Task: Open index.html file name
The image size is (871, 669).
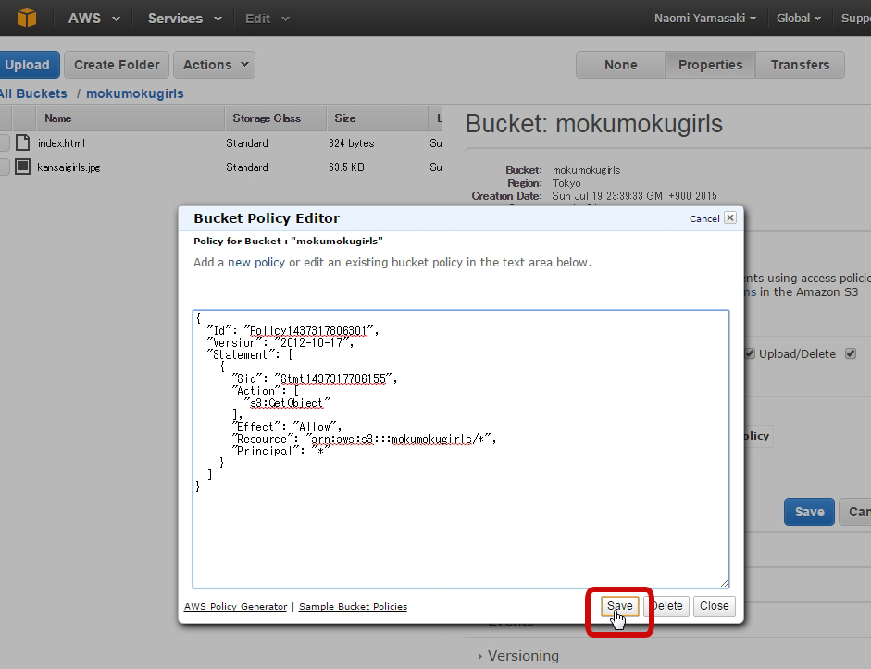Action: tap(61, 143)
